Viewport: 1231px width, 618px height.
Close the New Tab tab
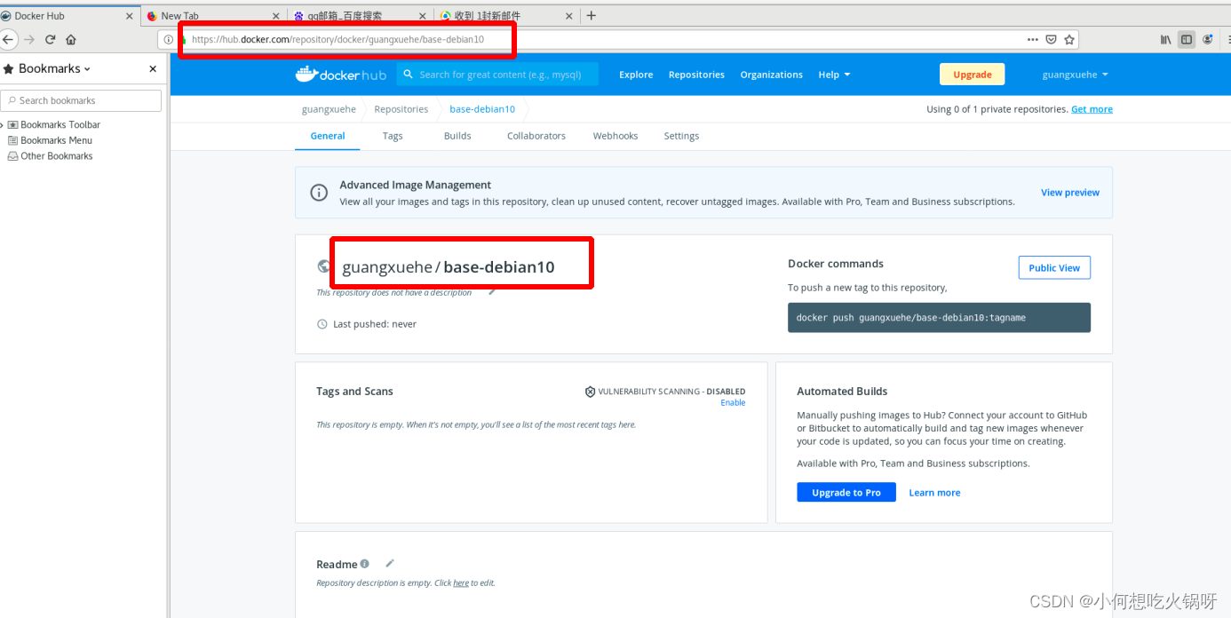tap(275, 16)
